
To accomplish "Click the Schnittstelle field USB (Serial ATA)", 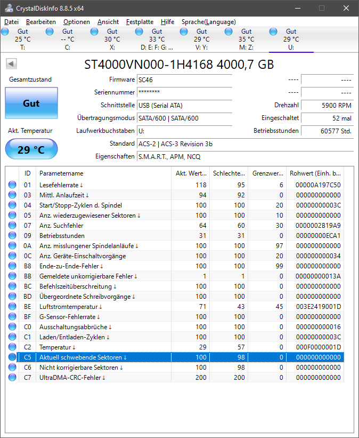I will pos(185,105).
